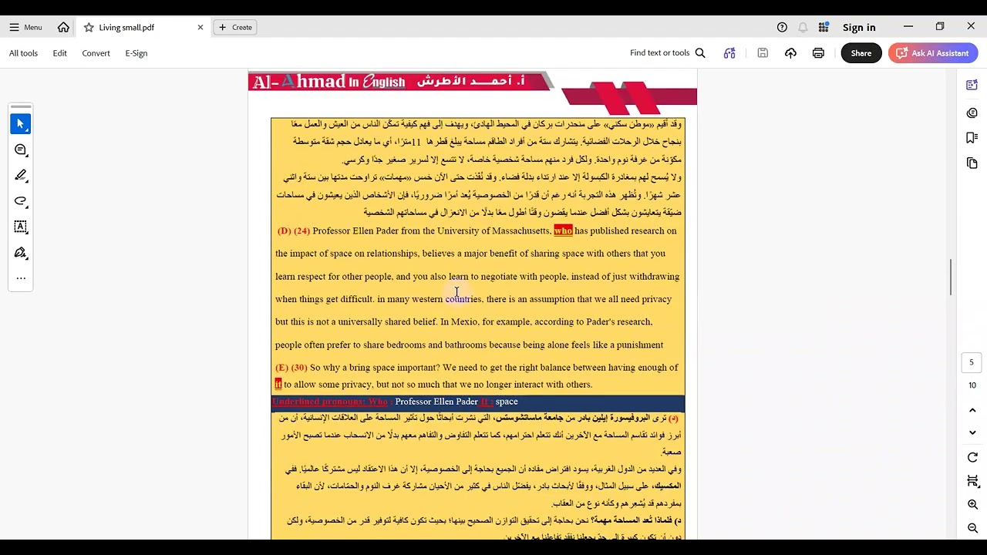Open the Menu hamburger dropdown
Image resolution: width=987 pixels, height=555 pixels.
tap(25, 27)
